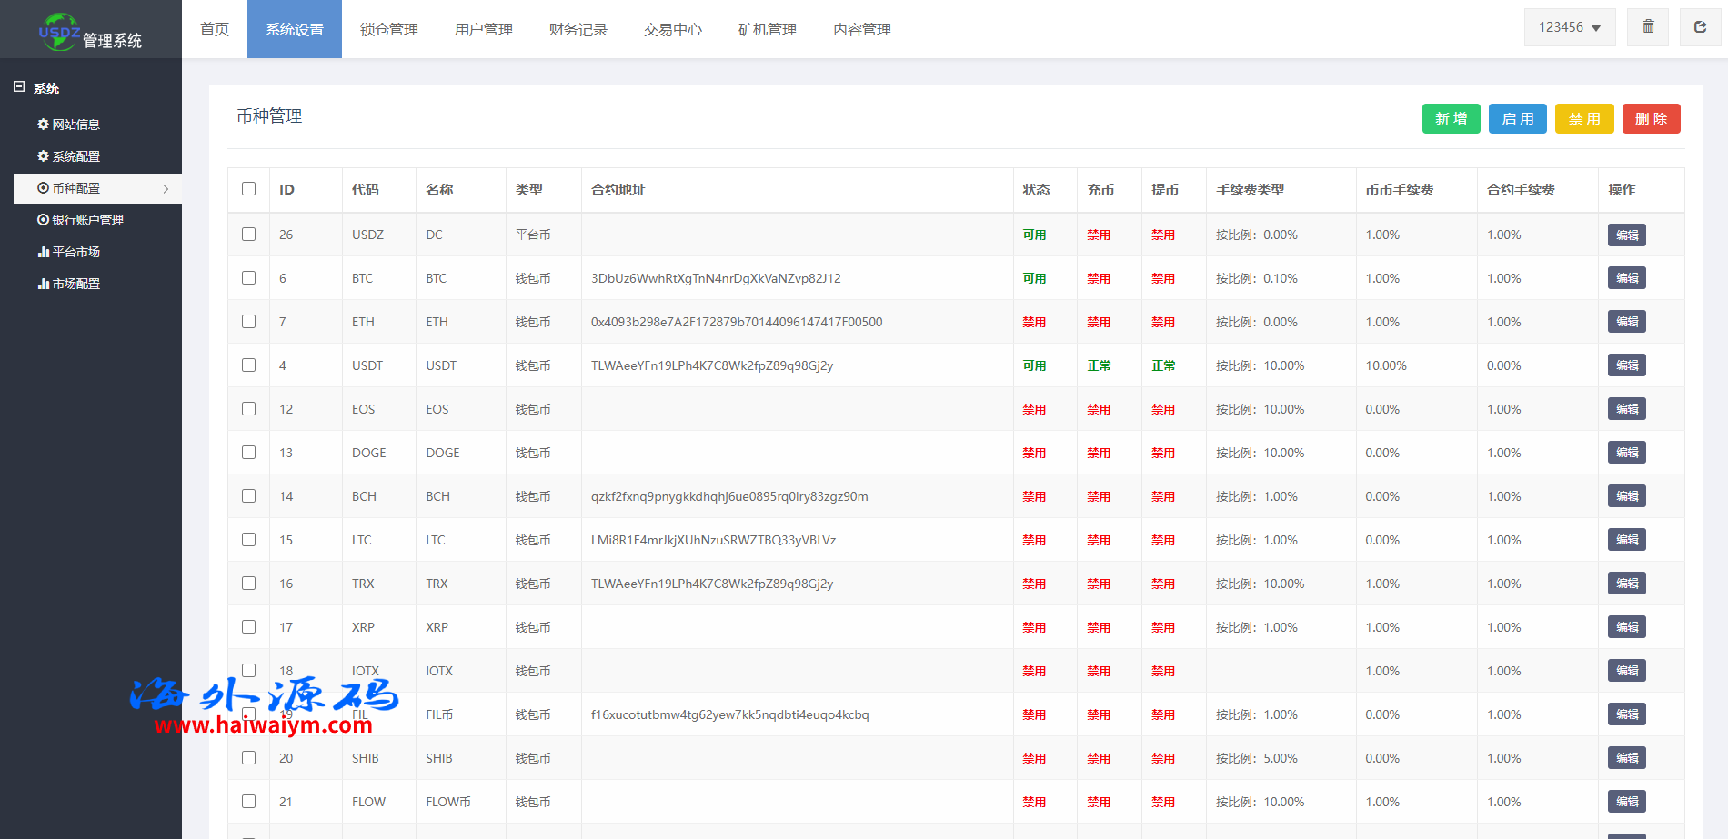Click the green 新增 button
Image resolution: width=1728 pixels, height=839 pixels.
(1451, 119)
